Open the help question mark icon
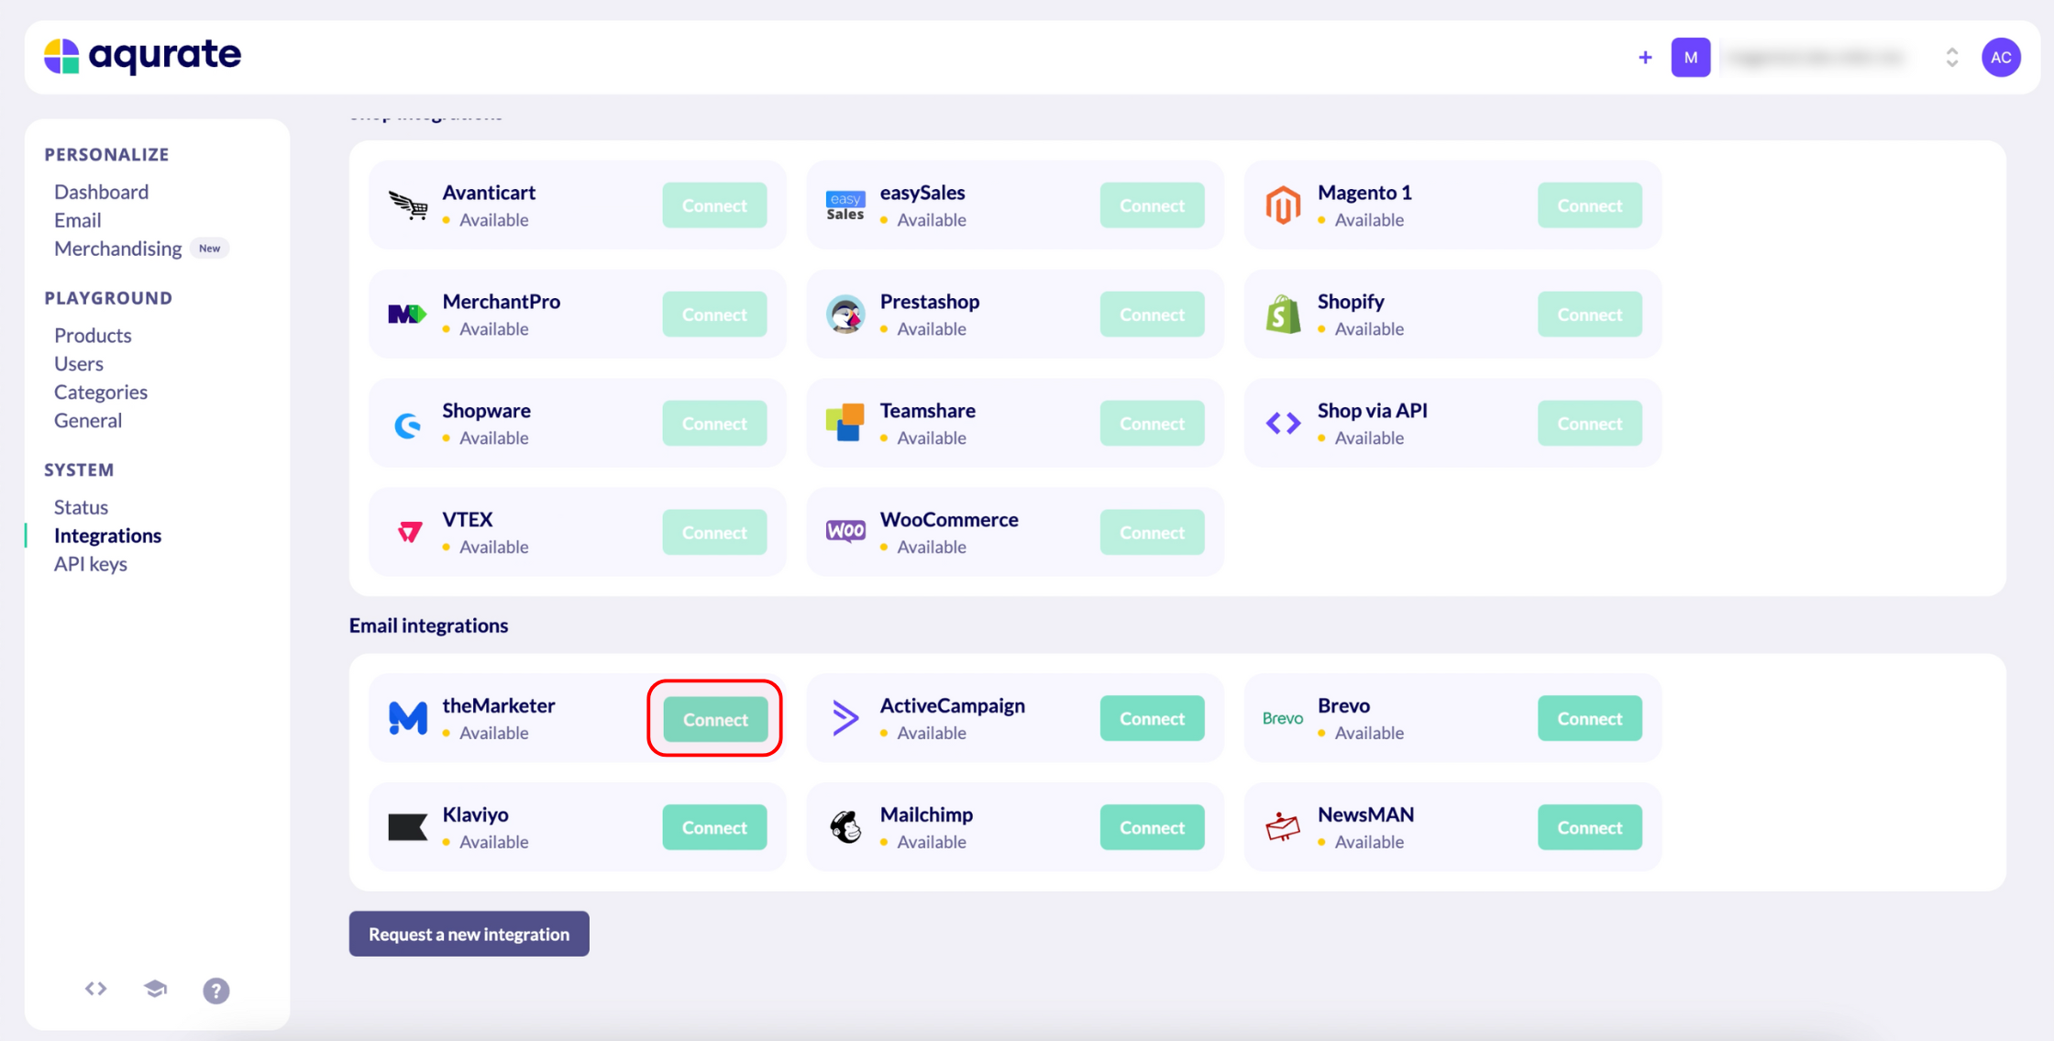 tap(216, 991)
